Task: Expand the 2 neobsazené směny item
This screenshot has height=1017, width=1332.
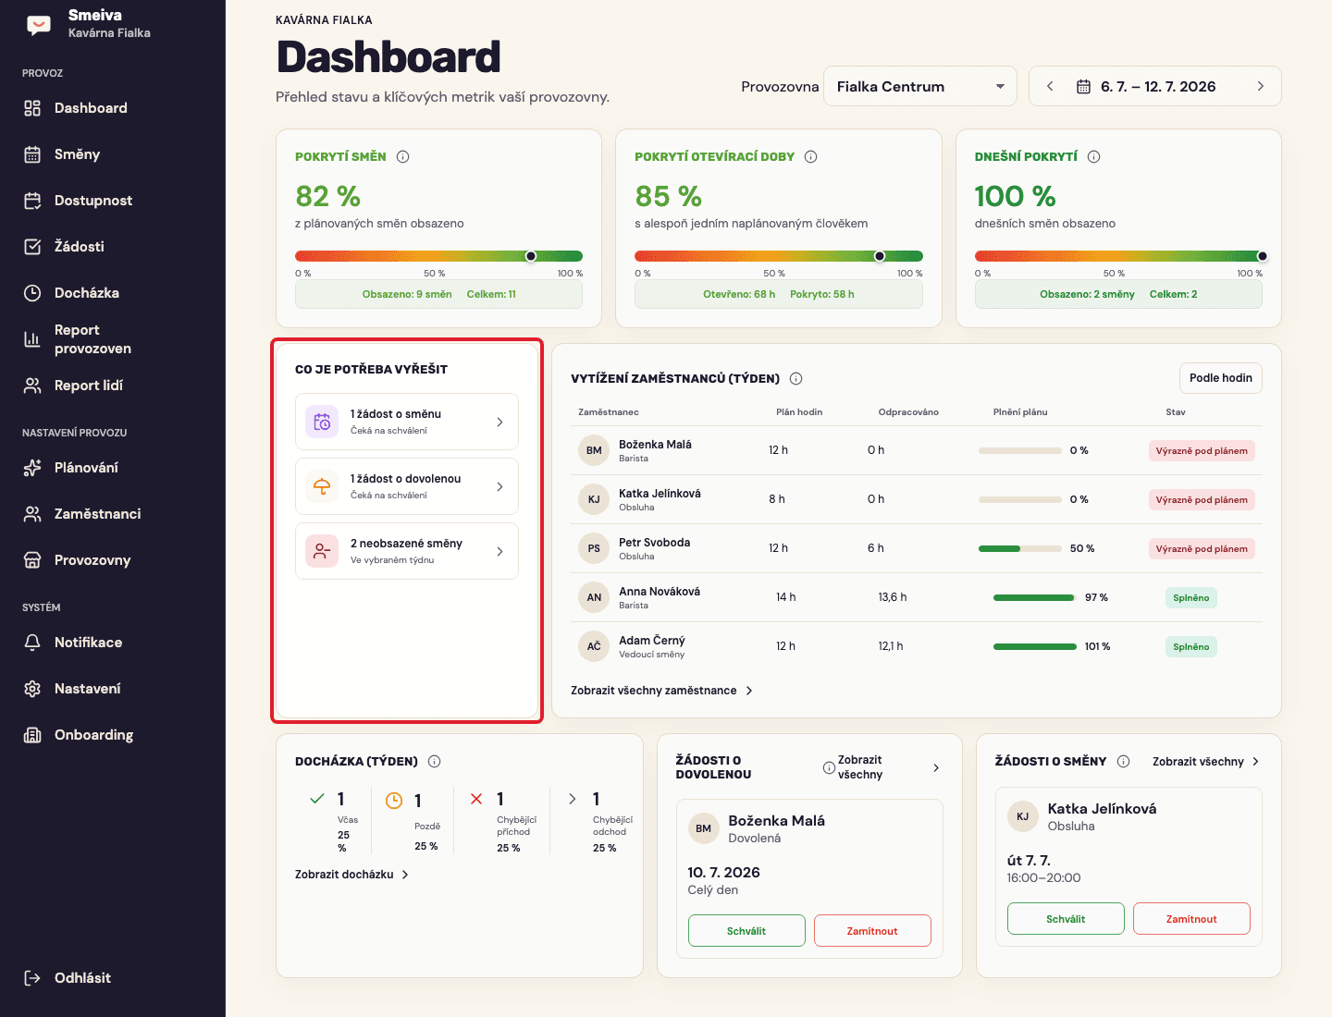Action: (407, 551)
